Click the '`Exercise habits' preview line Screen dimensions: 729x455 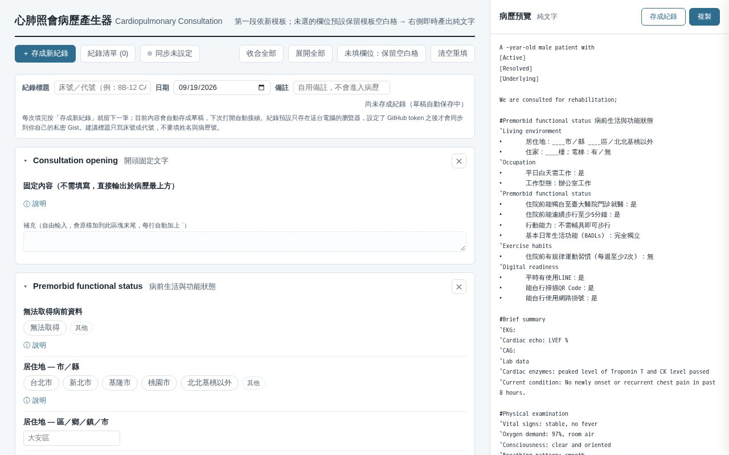(526, 246)
